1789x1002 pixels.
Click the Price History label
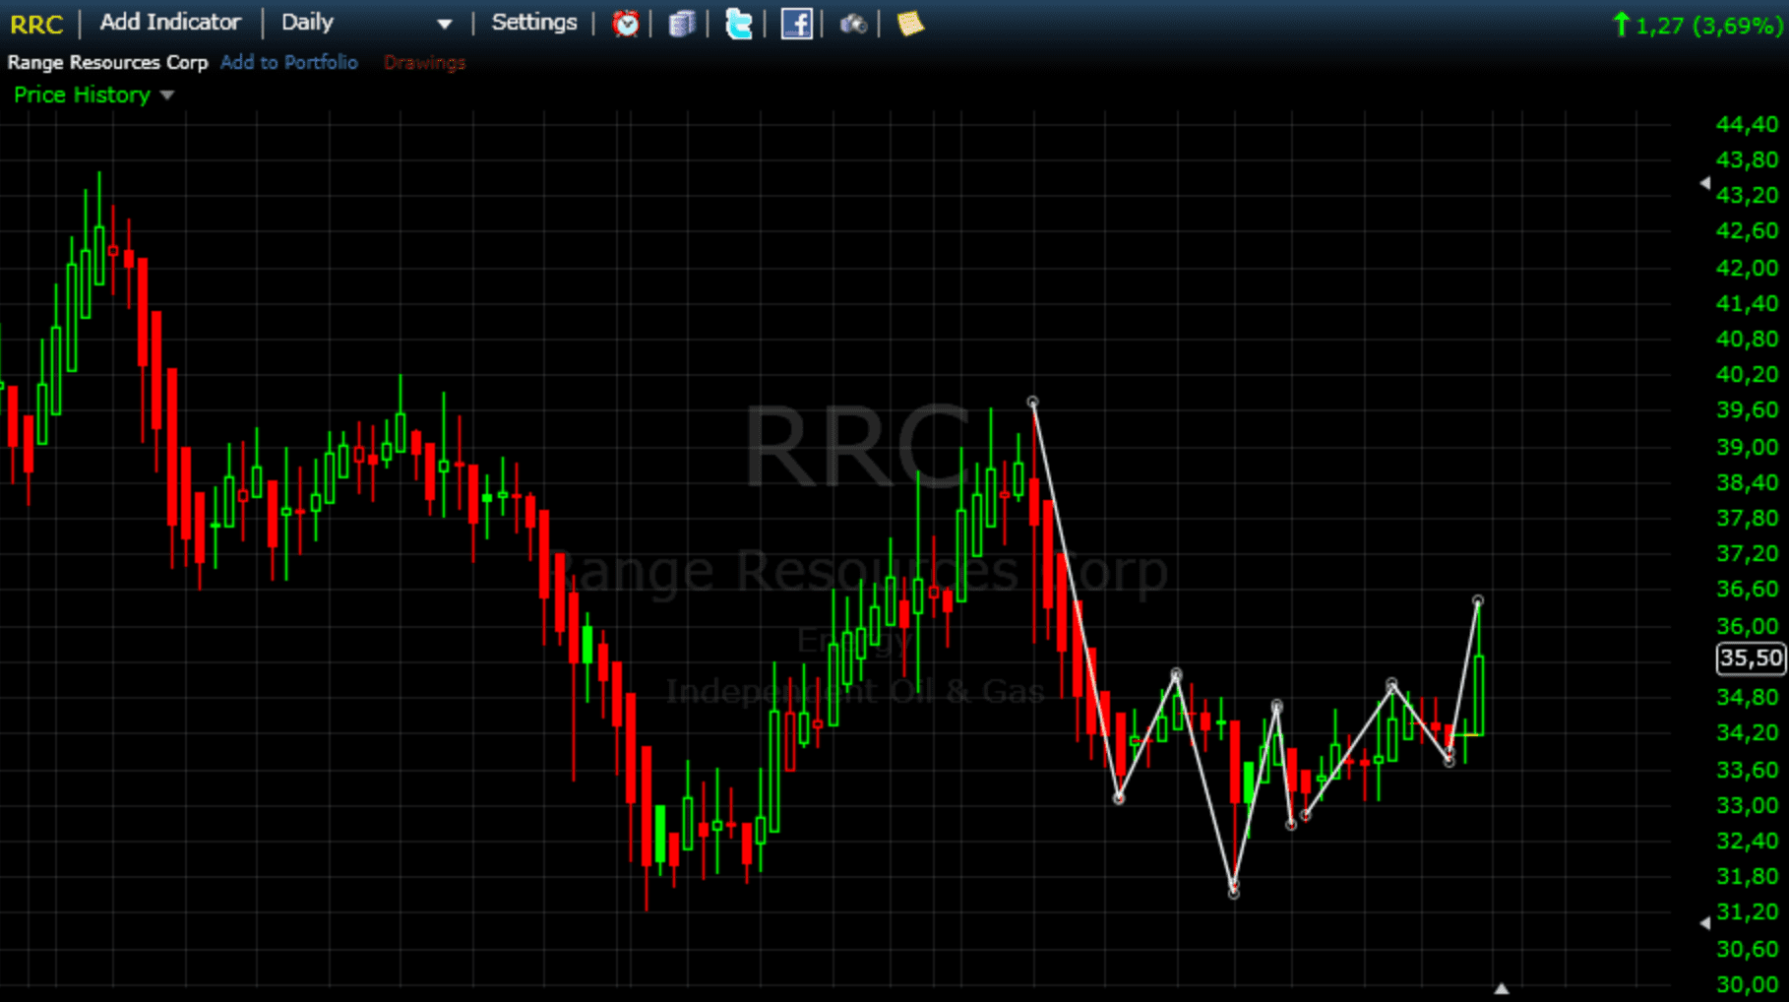(x=82, y=94)
